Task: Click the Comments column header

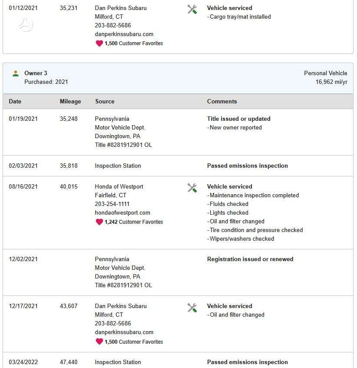Action: pos(222,101)
